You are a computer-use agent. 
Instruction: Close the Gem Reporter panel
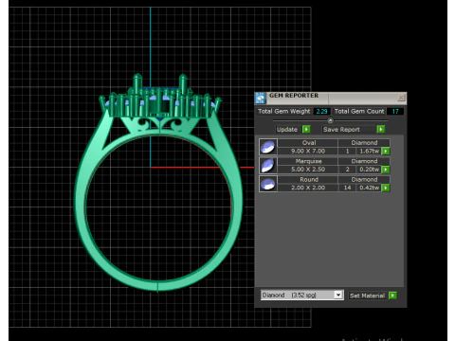pos(401,98)
